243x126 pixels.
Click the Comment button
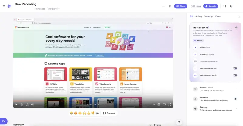point(109,113)
